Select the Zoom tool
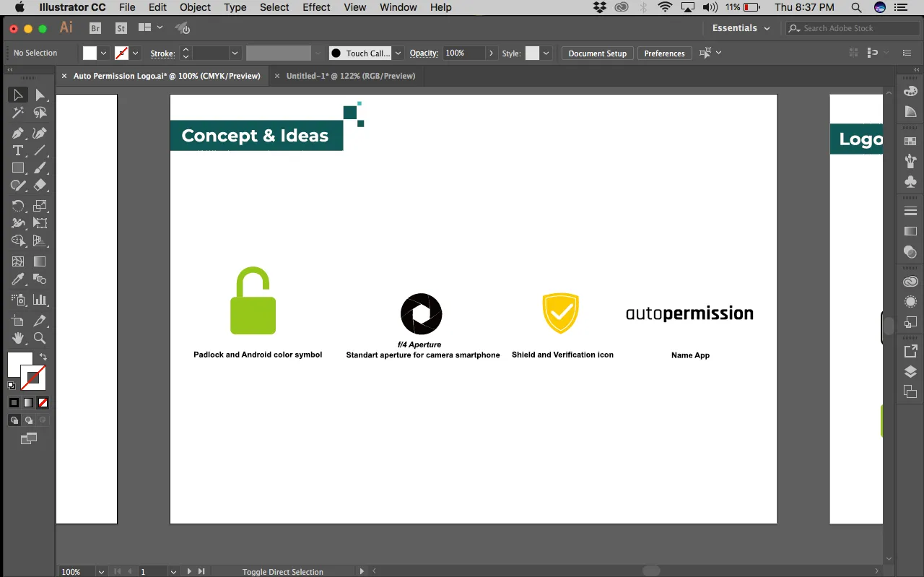 coord(40,338)
